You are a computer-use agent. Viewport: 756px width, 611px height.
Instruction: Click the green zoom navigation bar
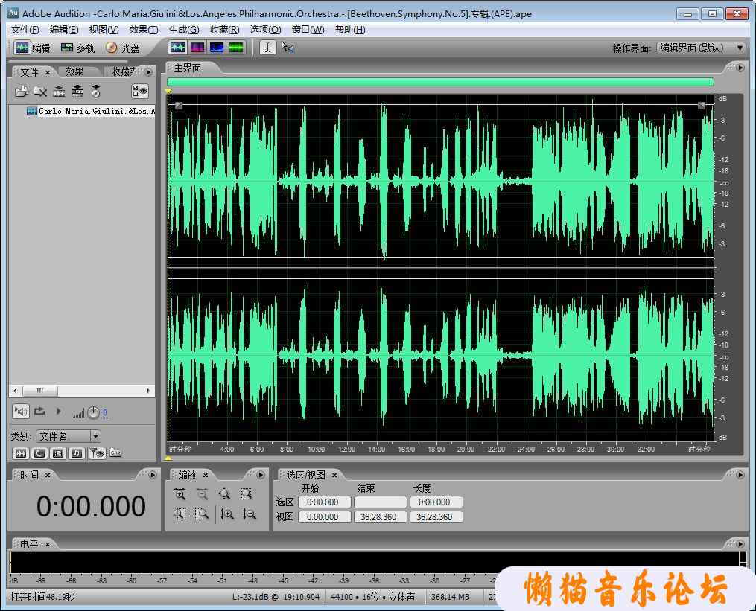tap(440, 82)
